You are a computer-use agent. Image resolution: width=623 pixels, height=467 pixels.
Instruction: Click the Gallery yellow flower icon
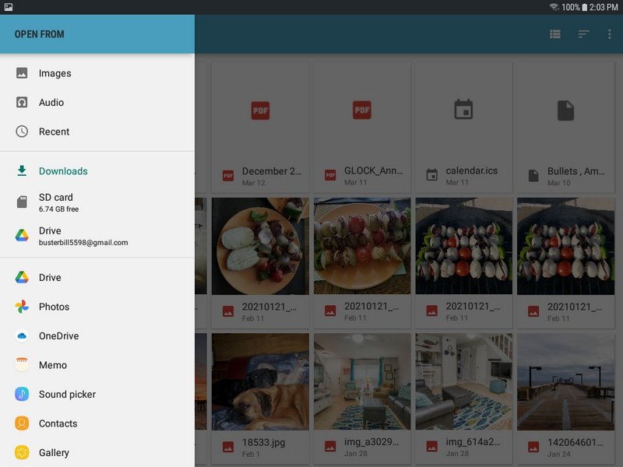point(22,452)
